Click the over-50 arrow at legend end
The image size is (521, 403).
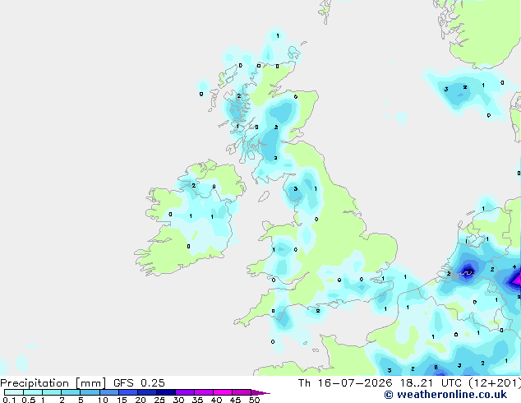pyautogui.click(x=260, y=392)
